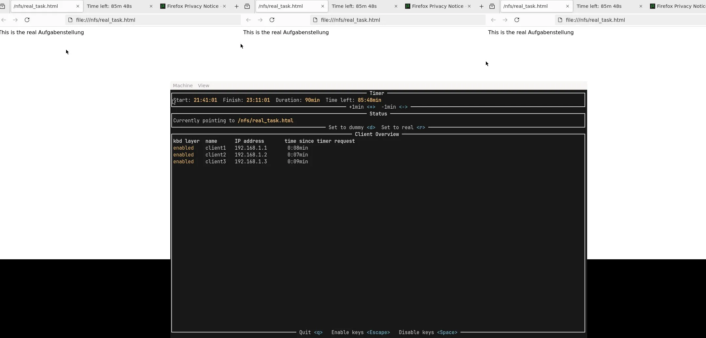Open new tab in second browser window
This screenshot has height=338, width=706.
click(481, 6)
